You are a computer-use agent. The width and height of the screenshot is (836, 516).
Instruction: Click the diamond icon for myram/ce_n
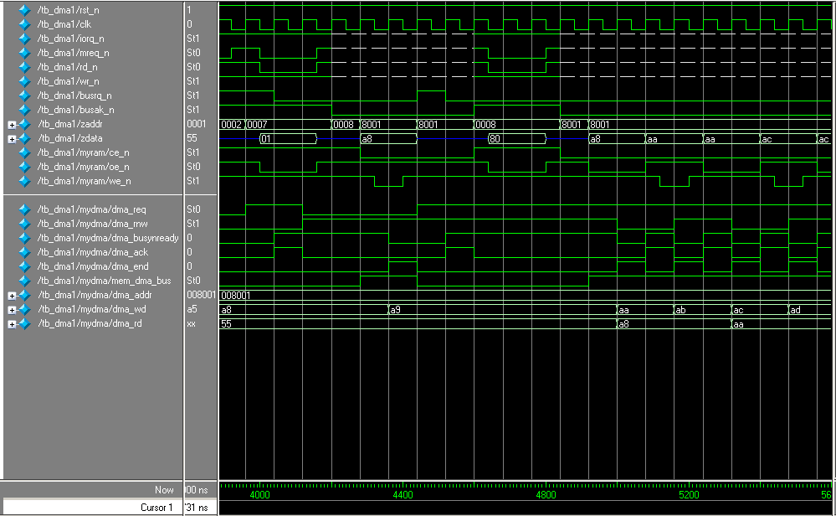[x=24, y=152]
